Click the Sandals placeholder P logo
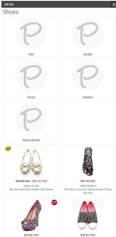Viewport: 116px width, 237px height. coord(88,33)
